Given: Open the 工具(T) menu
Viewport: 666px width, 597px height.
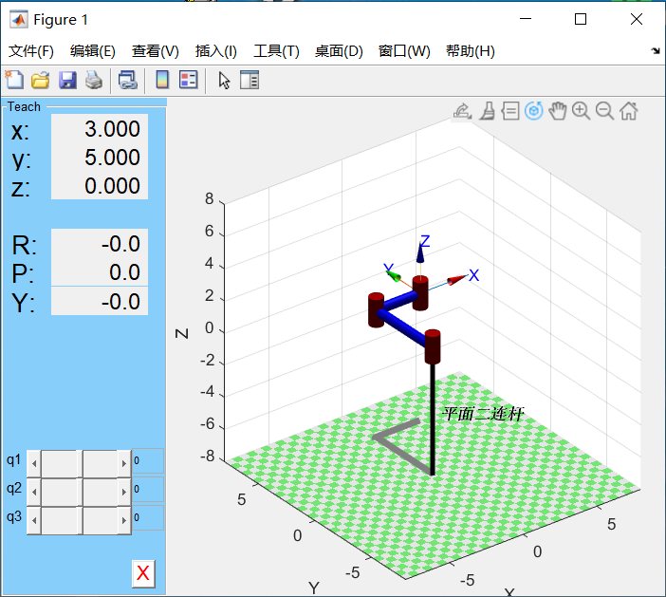Looking at the screenshot, I should coord(276,51).
